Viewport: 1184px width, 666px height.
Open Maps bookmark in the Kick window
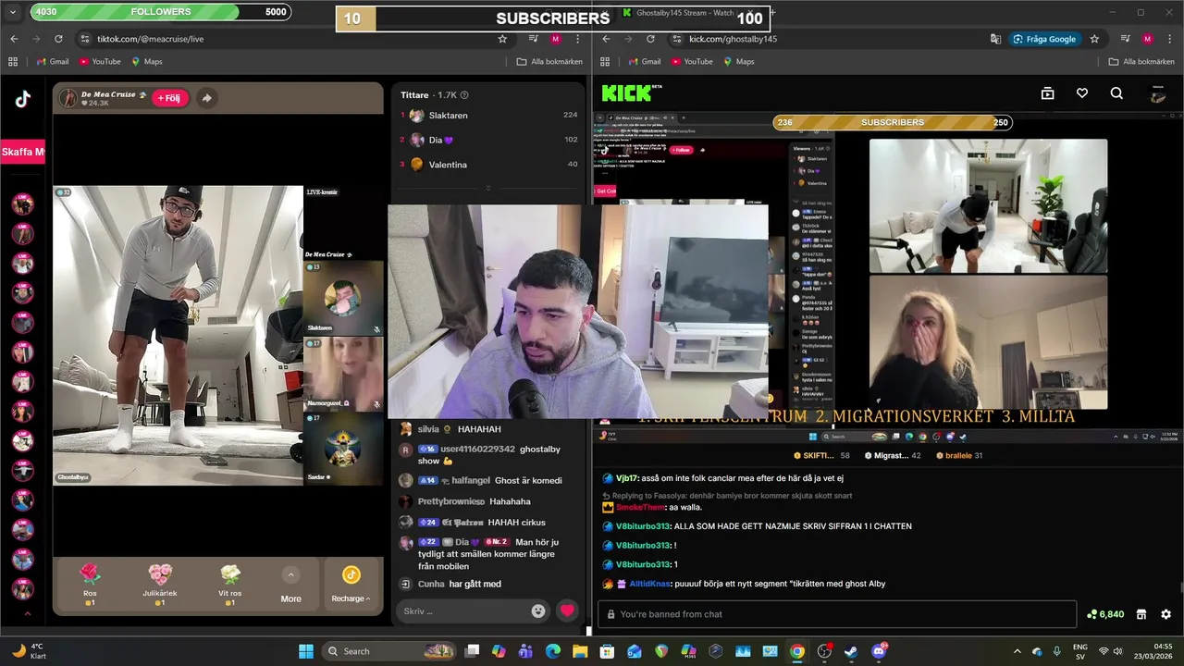pos(738,62)
